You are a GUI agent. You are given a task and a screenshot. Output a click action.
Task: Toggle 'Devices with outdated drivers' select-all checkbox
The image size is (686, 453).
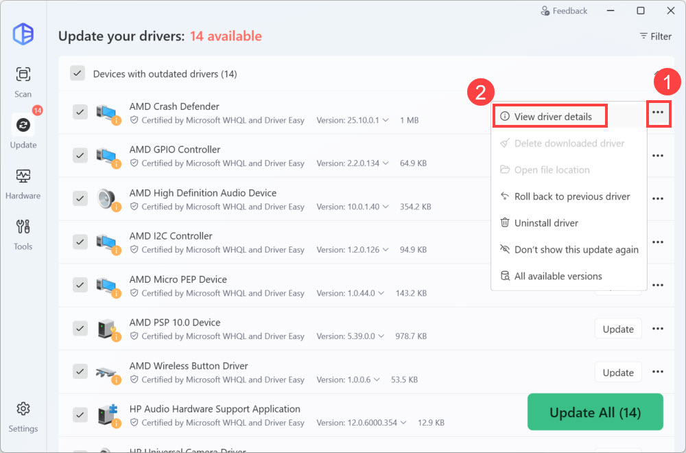point(78,73)
